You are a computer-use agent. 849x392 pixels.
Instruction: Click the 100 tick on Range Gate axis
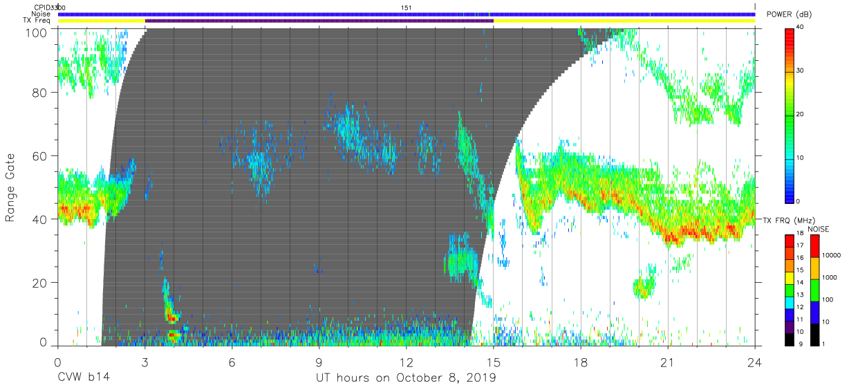pyautogui.click(x=37, y=32)
